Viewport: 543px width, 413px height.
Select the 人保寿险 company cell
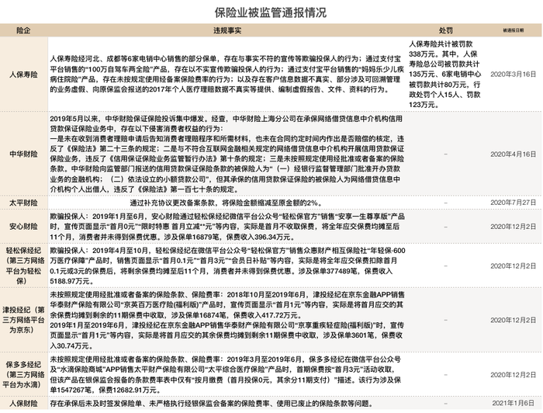pyautogui.click(x=23, y=75)
